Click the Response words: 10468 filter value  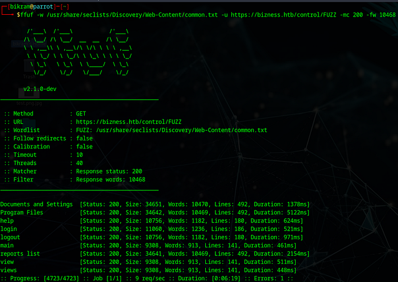pos(111,180)
